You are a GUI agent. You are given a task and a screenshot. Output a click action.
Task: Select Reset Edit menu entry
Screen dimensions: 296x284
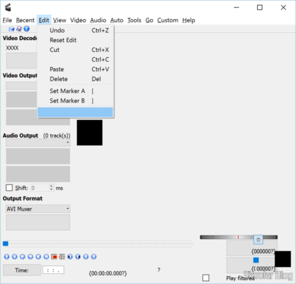pyautogui.click(x=75, y=40)
